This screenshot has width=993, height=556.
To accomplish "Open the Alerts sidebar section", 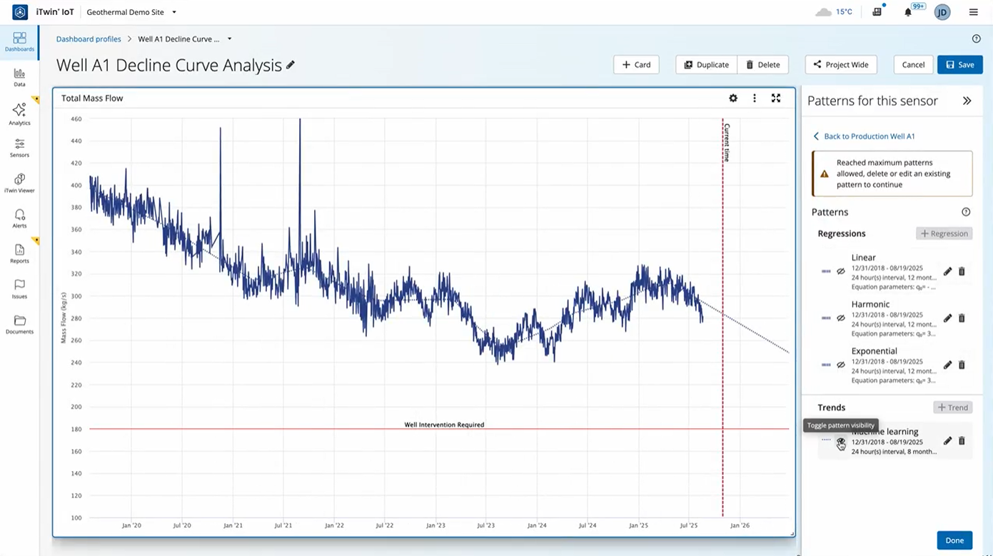I will coord(19,218).
